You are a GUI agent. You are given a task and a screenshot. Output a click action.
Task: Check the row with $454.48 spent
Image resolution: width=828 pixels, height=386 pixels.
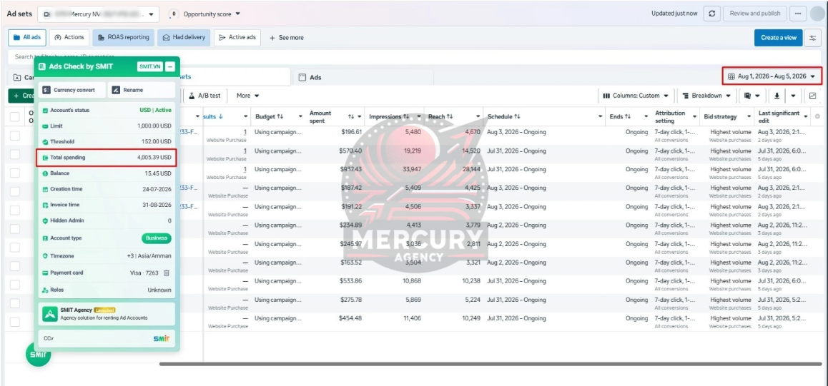click(14, 322)
